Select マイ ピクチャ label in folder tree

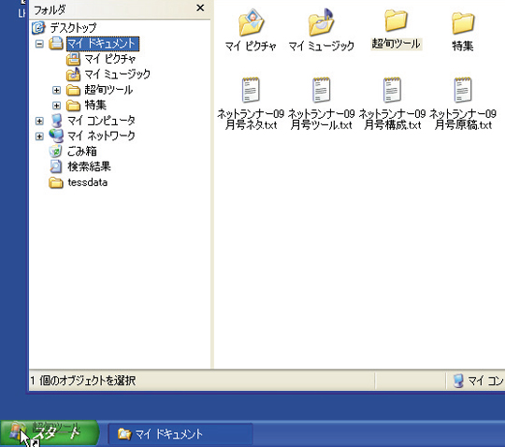[x=109, y=59]
